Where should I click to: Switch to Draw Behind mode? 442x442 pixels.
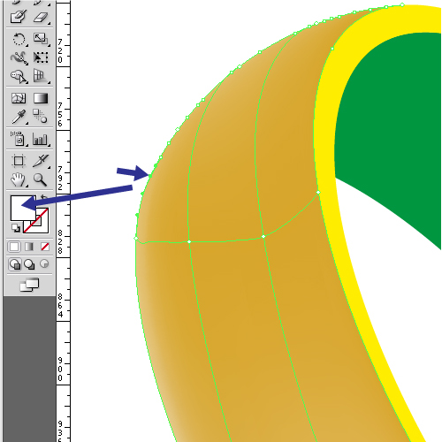[29, 264]
